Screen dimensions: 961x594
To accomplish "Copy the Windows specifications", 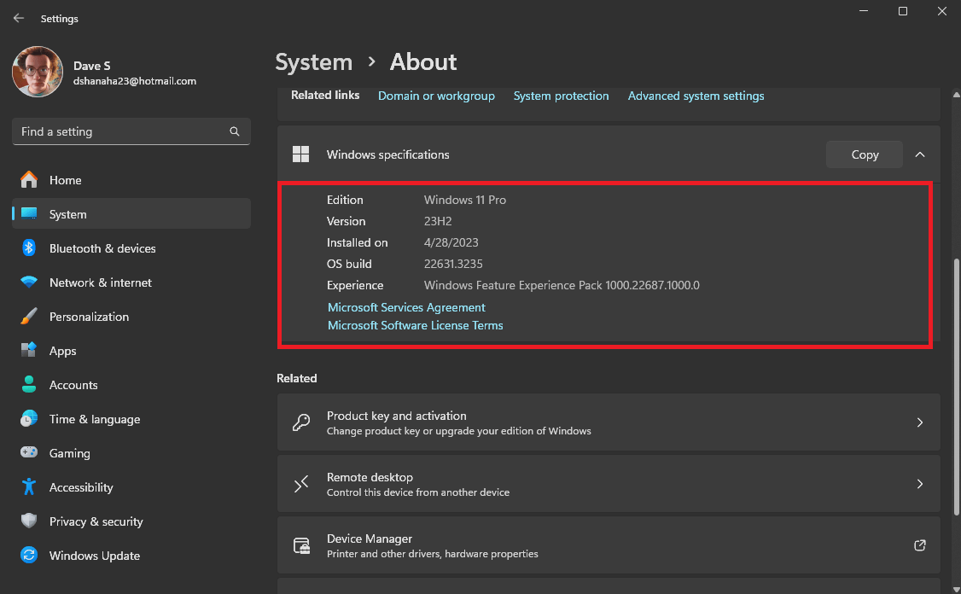I will point(864,154).
